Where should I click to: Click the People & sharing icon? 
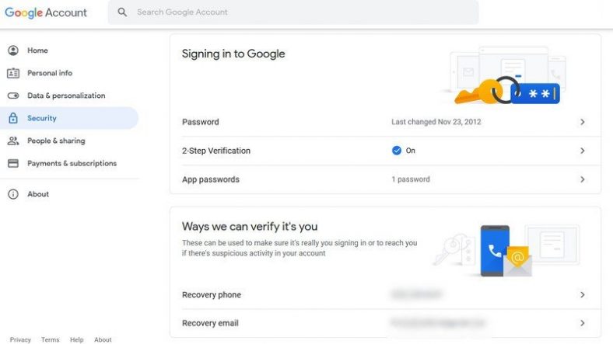(13, 141)
